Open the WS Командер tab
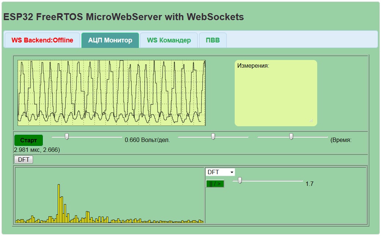The width and height of the screenshot is (381, 236). [x=169, y=40]
